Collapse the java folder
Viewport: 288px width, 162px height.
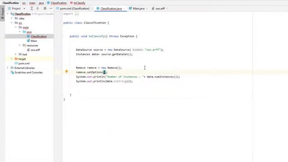[20, 32]
